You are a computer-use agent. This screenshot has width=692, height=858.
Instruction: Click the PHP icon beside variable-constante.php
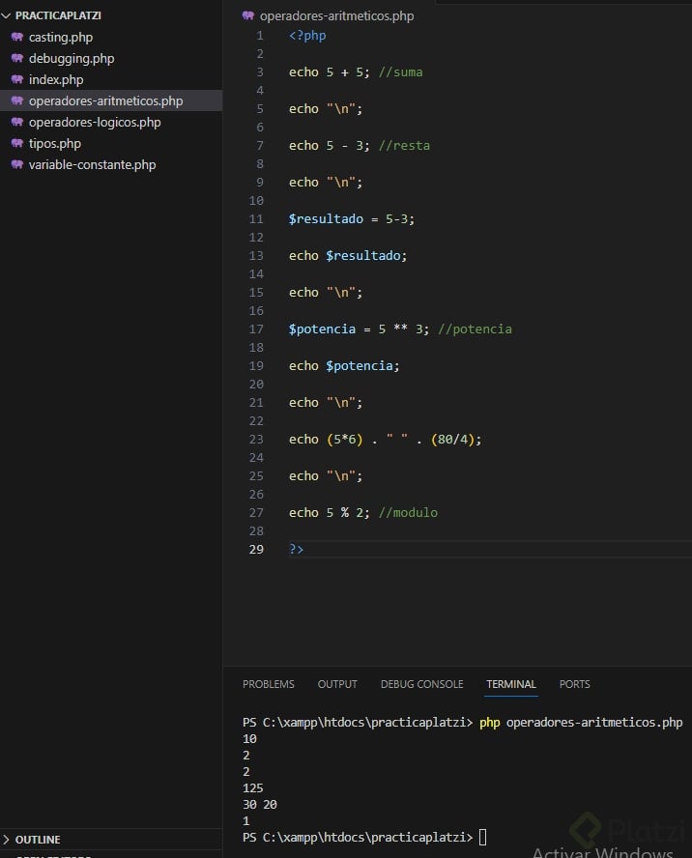click(16, 164)
